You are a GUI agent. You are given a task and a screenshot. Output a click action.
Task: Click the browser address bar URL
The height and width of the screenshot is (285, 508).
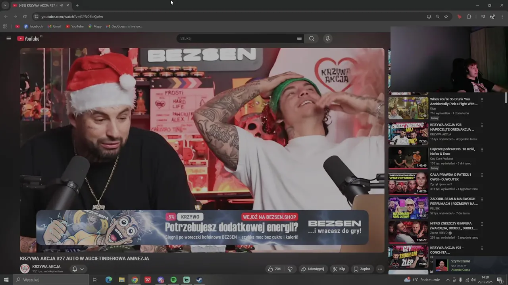pos(72,17)
